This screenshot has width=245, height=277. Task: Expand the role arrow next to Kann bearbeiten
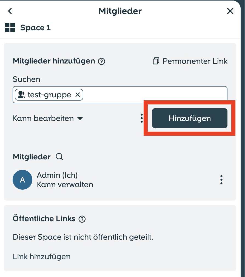point(80,118)
